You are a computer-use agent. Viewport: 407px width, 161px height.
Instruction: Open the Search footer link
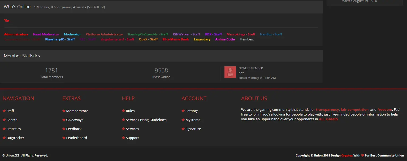12,120
